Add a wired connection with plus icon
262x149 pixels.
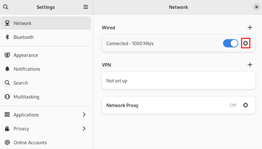[x=250, y=28]
